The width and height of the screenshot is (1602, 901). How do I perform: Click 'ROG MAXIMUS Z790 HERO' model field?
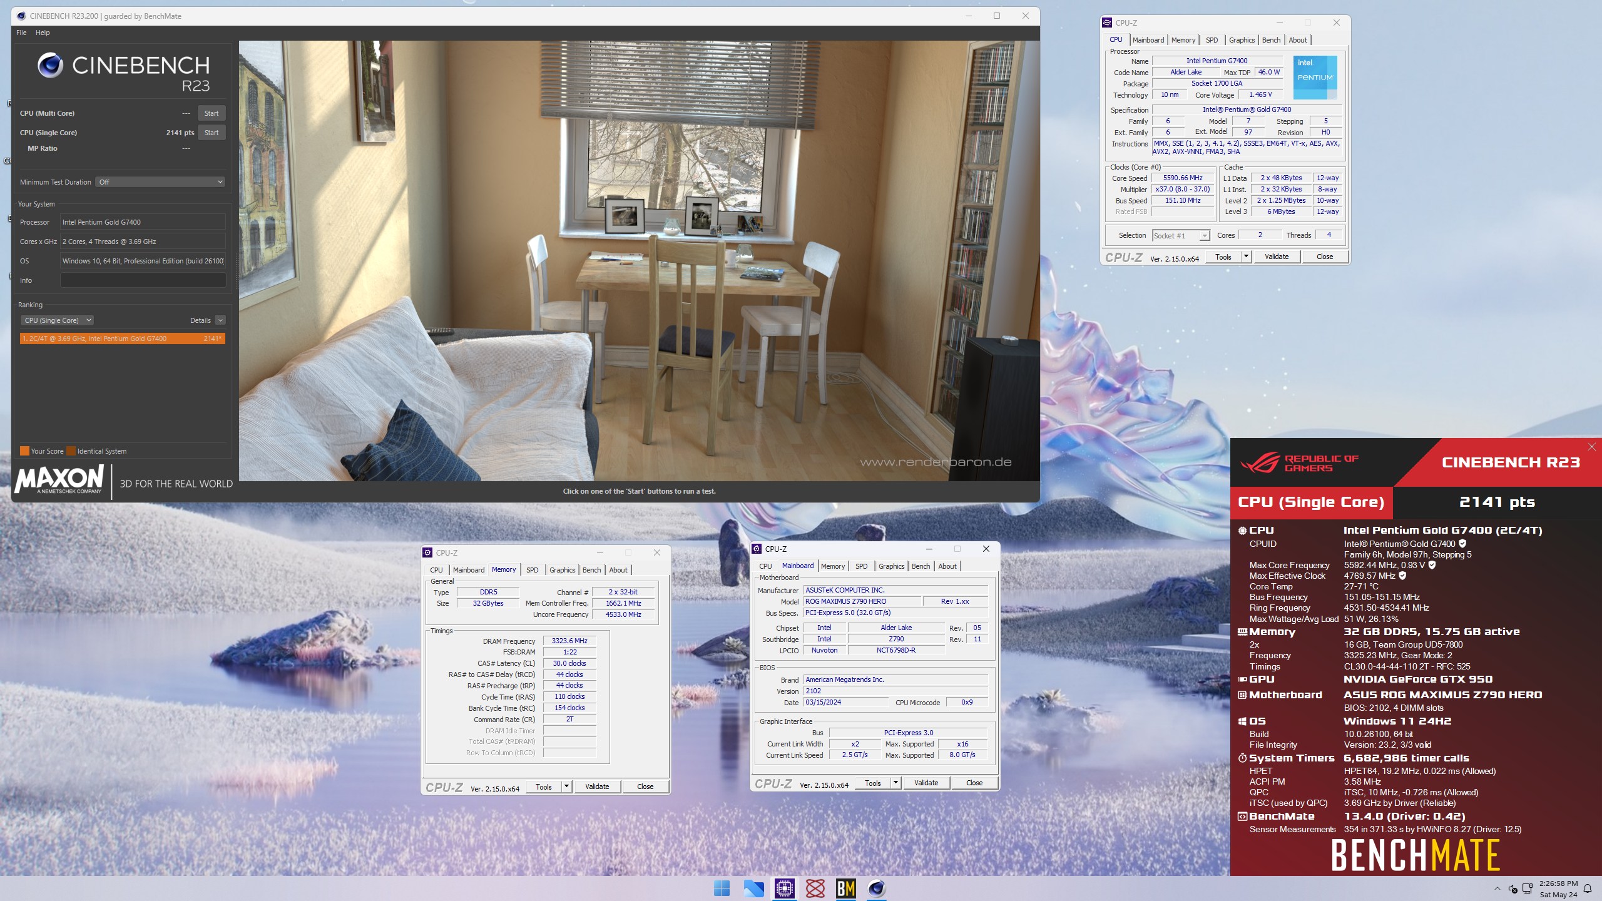pos(862,601)
